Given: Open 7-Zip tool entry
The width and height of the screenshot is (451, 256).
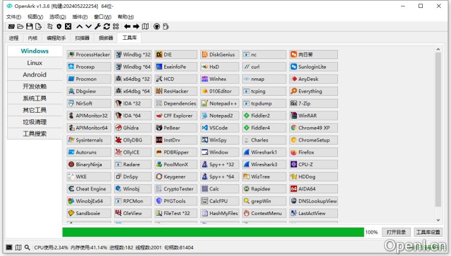Looking at the screenshot, I should click(x=313, y=104).
